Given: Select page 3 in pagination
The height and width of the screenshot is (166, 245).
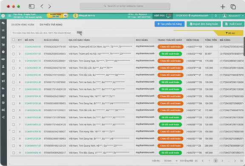Looking at the screenshot, I should (x=222, y=161).
